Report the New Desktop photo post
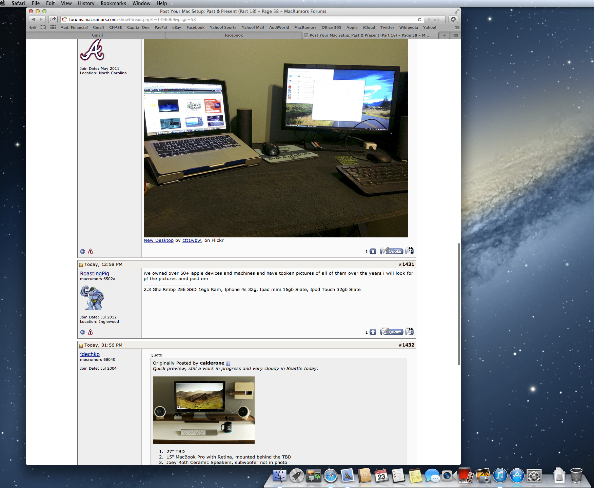Viewport: 594px width, 488px height. [90, 251]
